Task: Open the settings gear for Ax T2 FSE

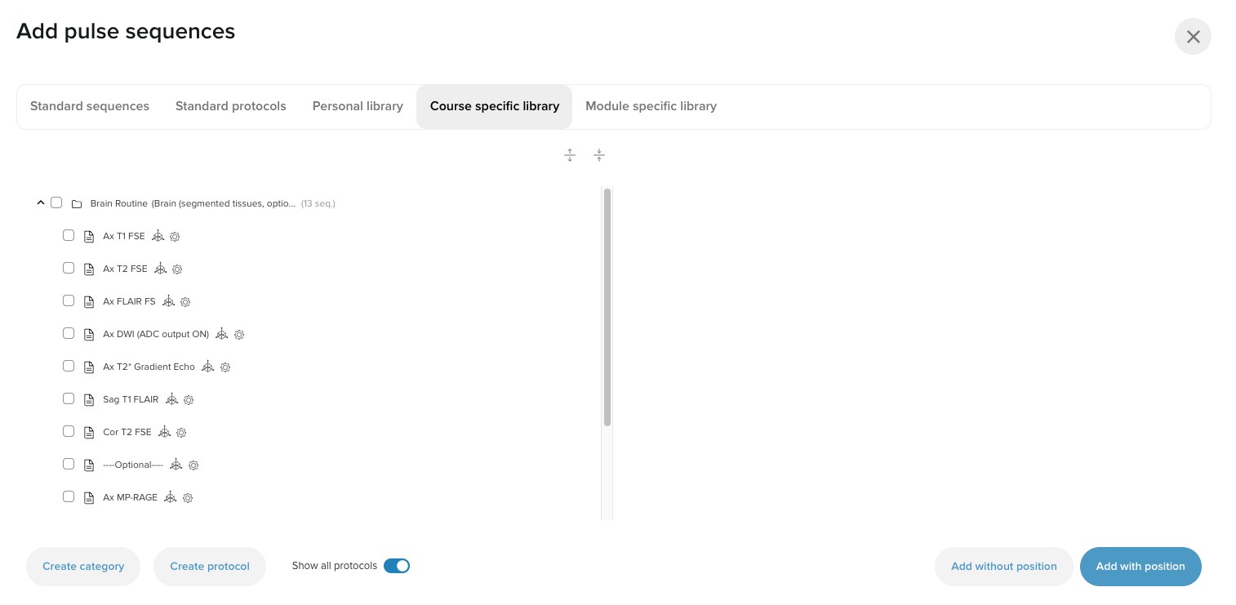Action: 177,269
